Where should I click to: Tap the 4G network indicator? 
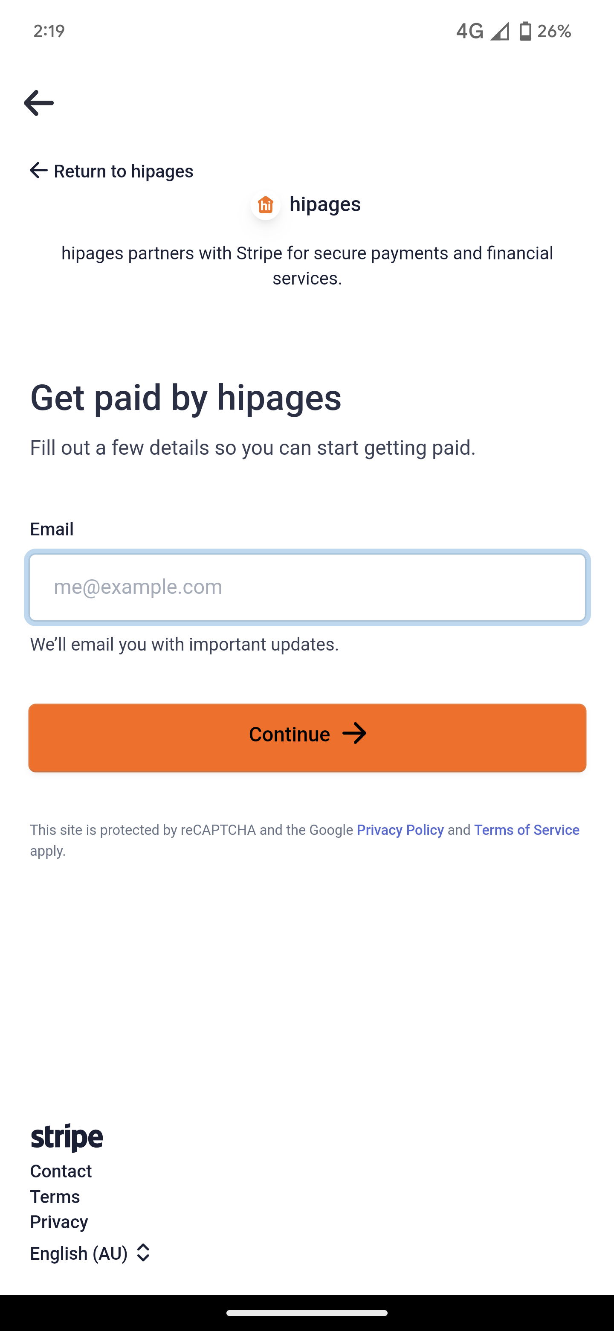(x=469, y=32)
